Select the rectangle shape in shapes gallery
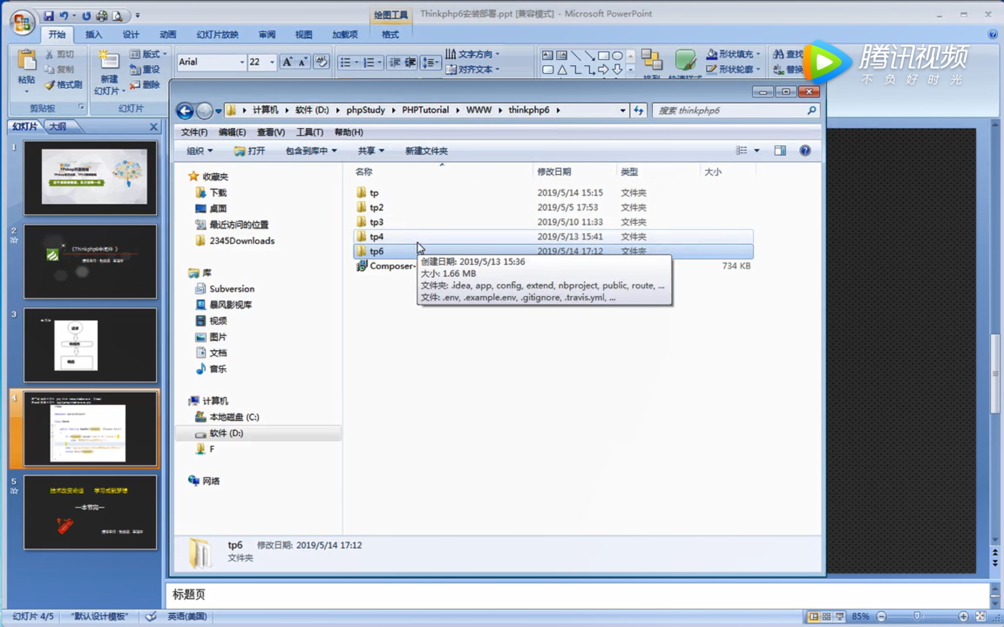The width and height of the screenshot is (1004, 627). tap(604, 56)
